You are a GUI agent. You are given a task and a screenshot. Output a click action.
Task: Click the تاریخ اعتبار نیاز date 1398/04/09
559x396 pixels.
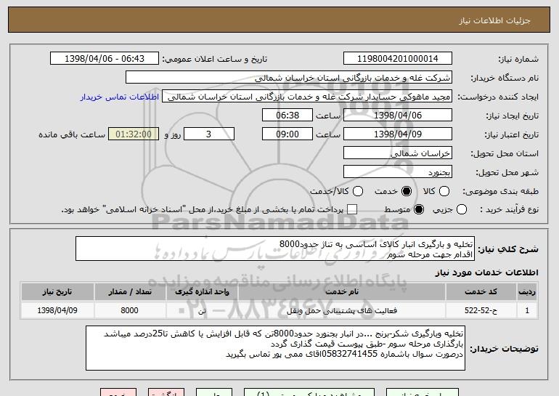[x=398, y=134]
